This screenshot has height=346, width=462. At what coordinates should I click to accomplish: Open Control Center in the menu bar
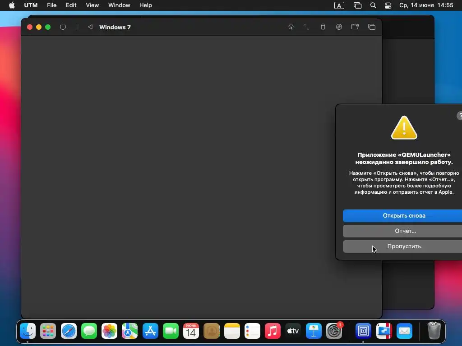coord(388,5)
